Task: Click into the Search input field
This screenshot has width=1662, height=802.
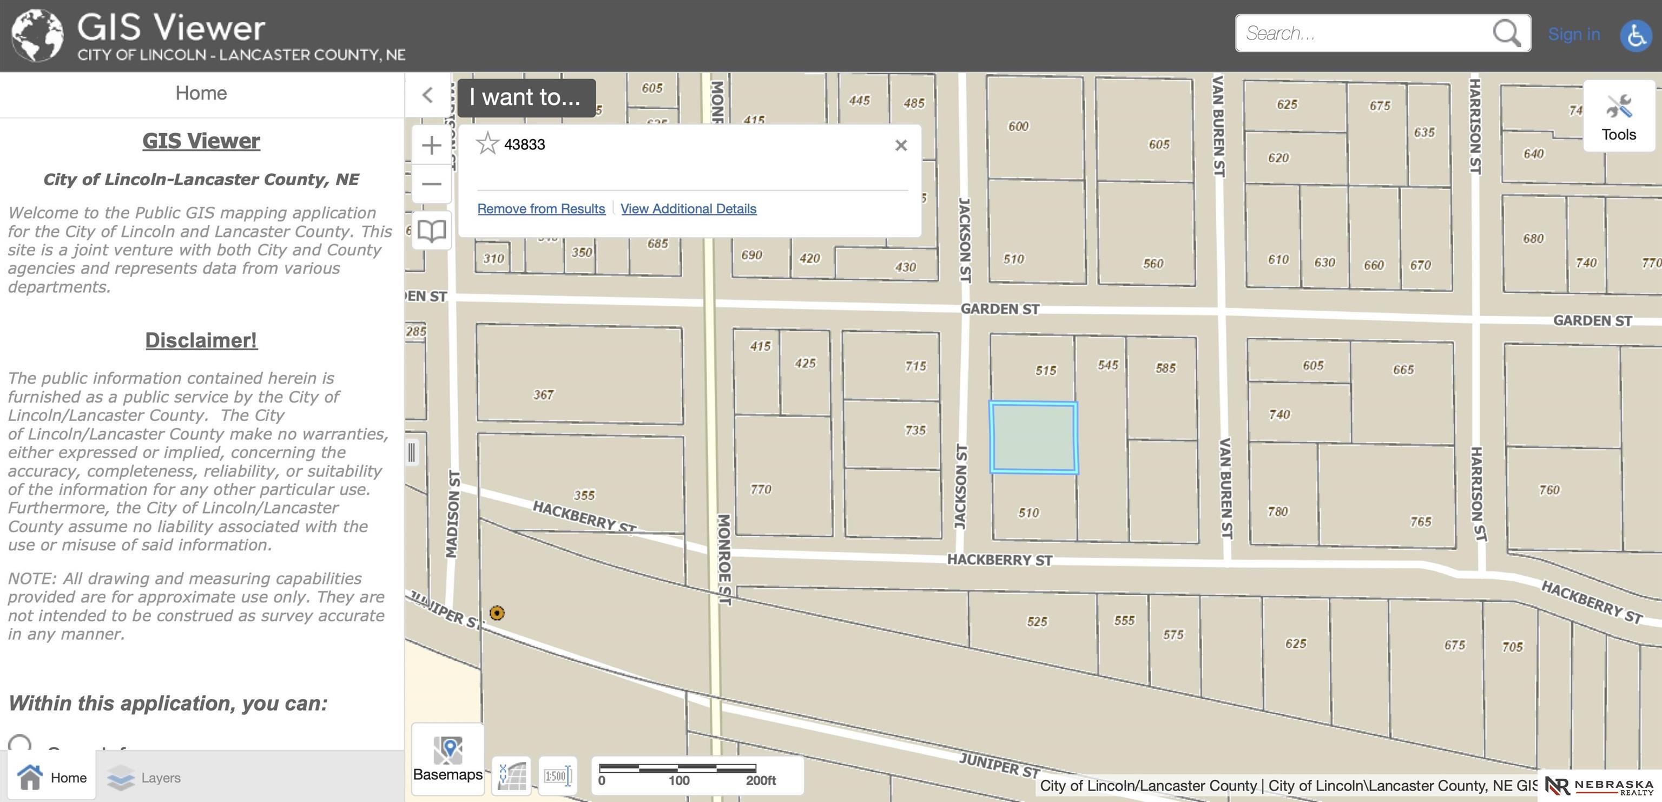Action: tap(1361, 34)
